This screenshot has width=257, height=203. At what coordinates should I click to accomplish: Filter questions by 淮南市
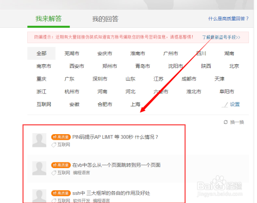pyautogui.click(x=138, y=53)
